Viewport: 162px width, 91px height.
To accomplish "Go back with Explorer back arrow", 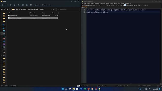I will 2,9.
